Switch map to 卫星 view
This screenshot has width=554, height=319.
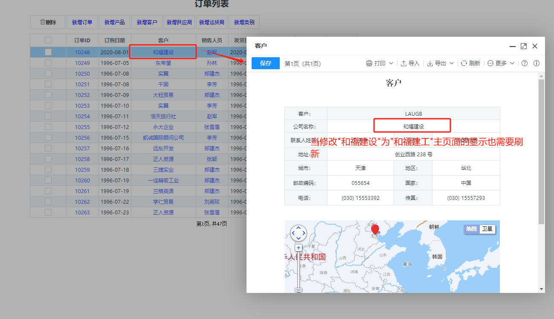coord(487,229)
